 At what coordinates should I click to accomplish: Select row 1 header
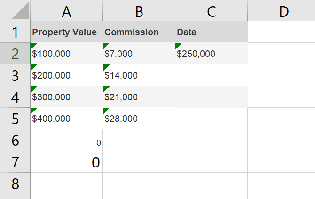click(x=15, y=32)
